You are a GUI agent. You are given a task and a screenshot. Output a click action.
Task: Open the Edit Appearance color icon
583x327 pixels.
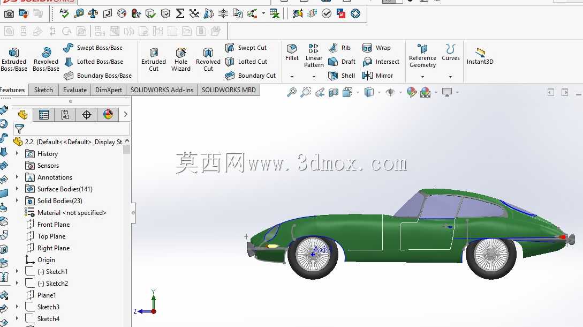pos(412,92)
